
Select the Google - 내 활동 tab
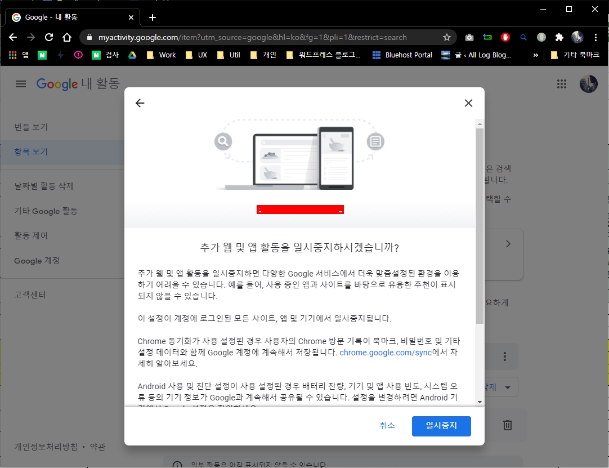point(73,17)
